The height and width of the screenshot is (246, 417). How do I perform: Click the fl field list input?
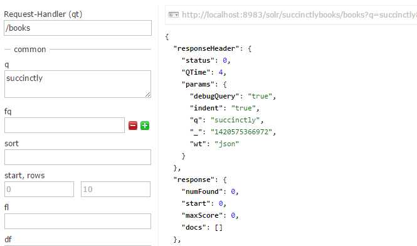(78, 222)
